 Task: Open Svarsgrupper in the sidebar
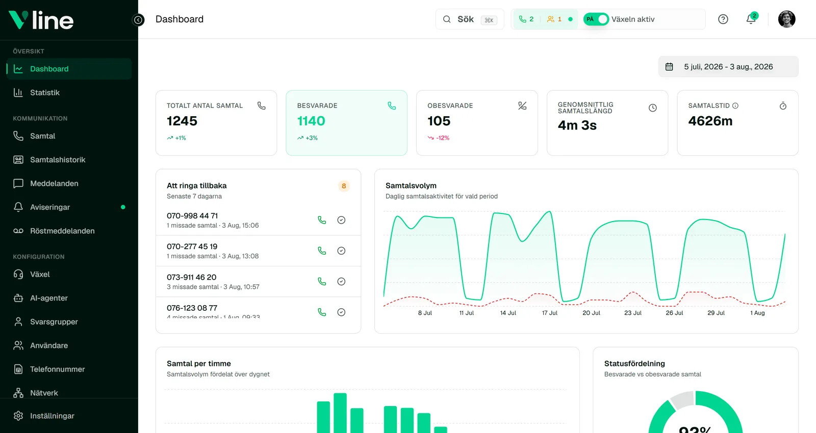[x=69, y=322]
